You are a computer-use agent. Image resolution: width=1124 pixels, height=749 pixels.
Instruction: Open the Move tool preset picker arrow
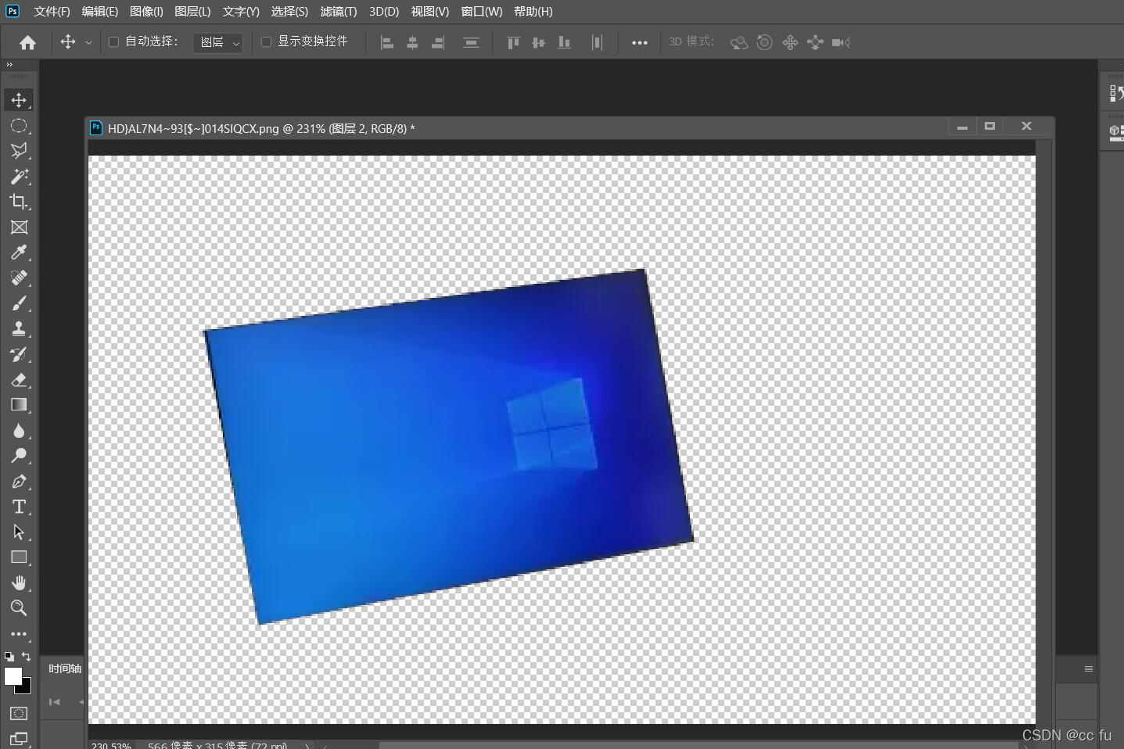click(88, 42)
